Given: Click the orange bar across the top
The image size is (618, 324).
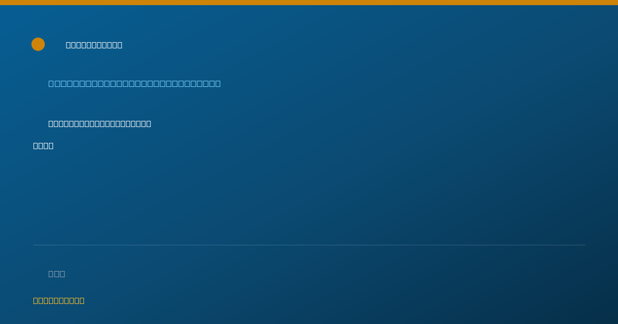Looking at the screenshot, I should (x=309, y=3).
